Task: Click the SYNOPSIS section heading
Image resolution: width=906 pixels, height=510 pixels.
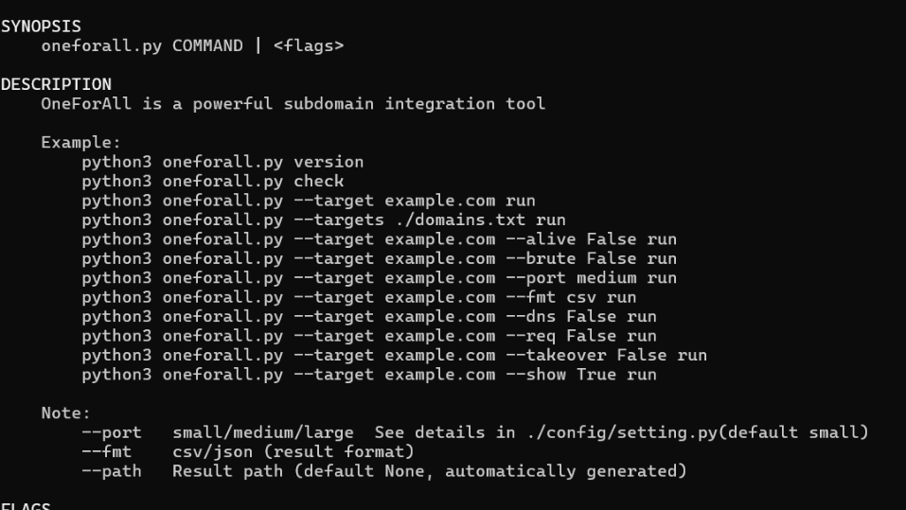Action: pyautogui.click(x=41, y=26)
